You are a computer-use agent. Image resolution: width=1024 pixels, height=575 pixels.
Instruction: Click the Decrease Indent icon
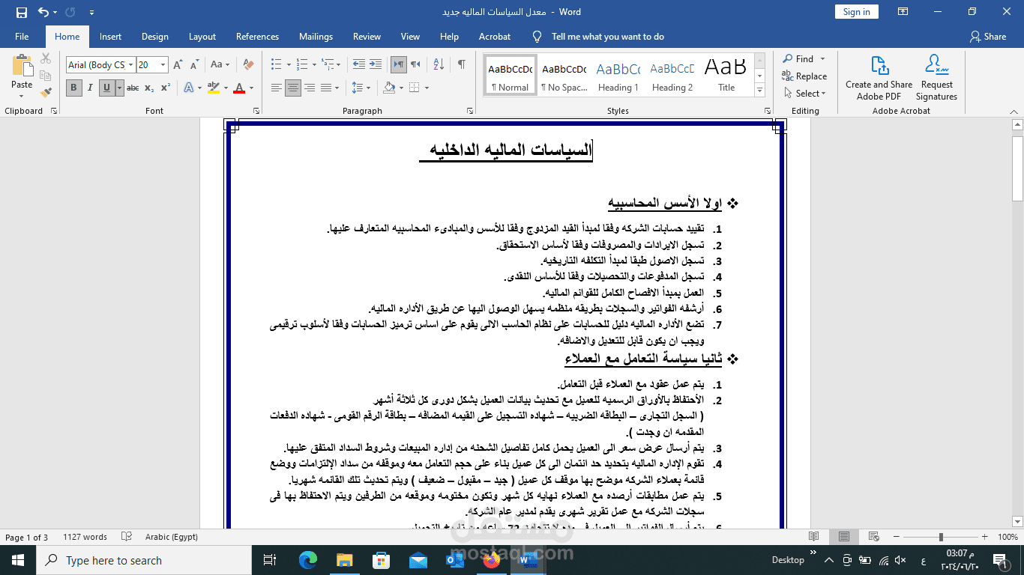click(x=358, y=65)
